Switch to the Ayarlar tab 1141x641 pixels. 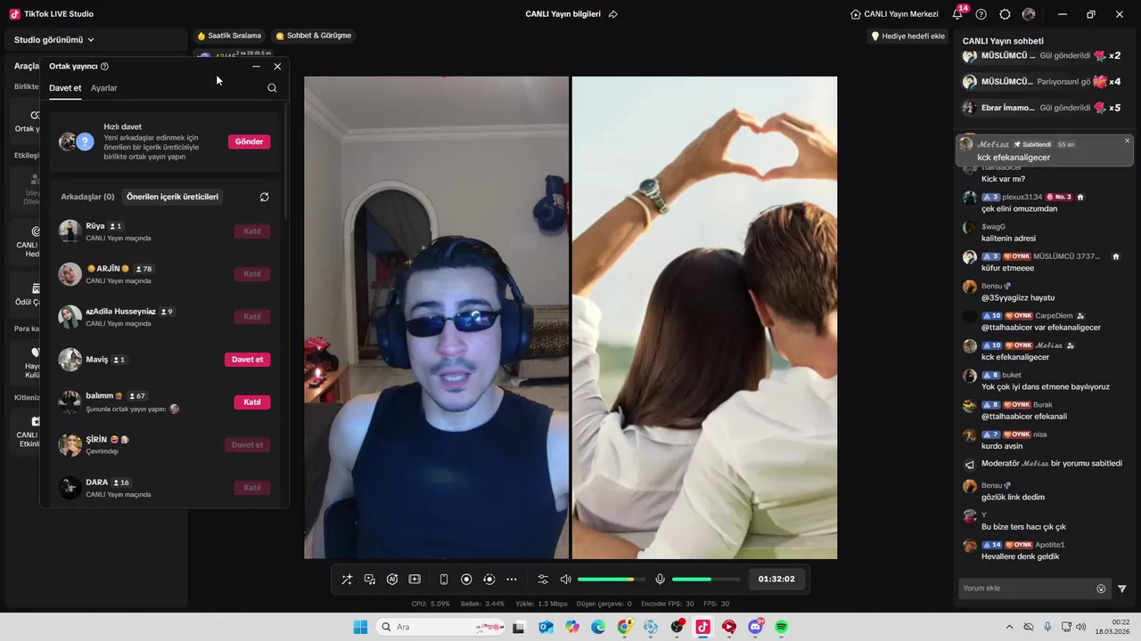point(104,88)
